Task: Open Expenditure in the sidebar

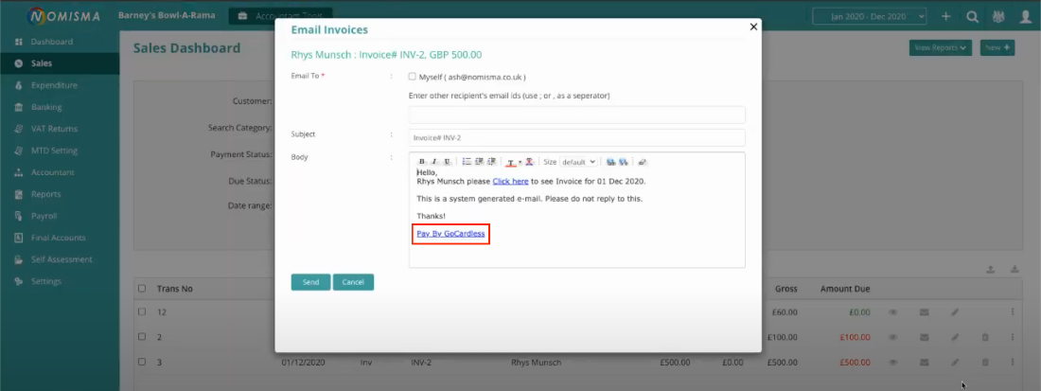Action: pyautogui.click(x=60, y=85)
